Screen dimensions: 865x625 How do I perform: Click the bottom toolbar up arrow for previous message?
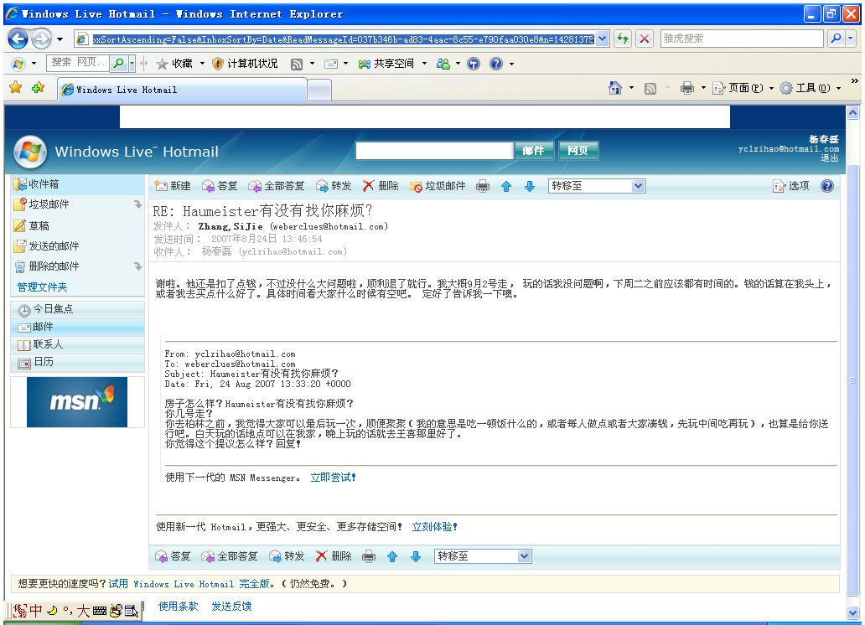392,556
